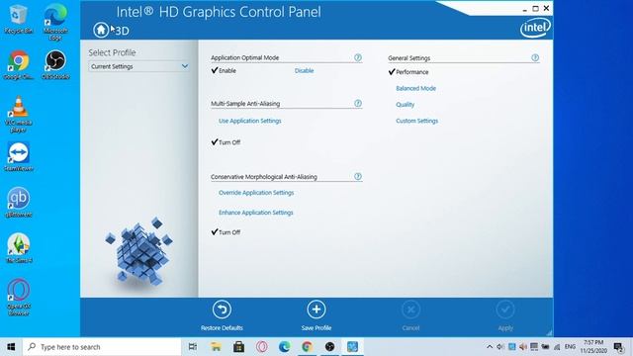Open the notification center
Viewport: 633px width, 356px height.
point(618,347)
